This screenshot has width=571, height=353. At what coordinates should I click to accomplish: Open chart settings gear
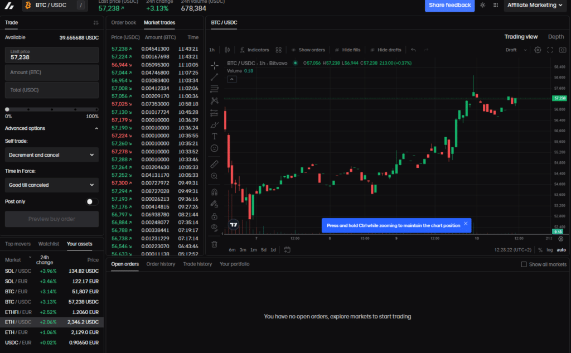[538, 50]
